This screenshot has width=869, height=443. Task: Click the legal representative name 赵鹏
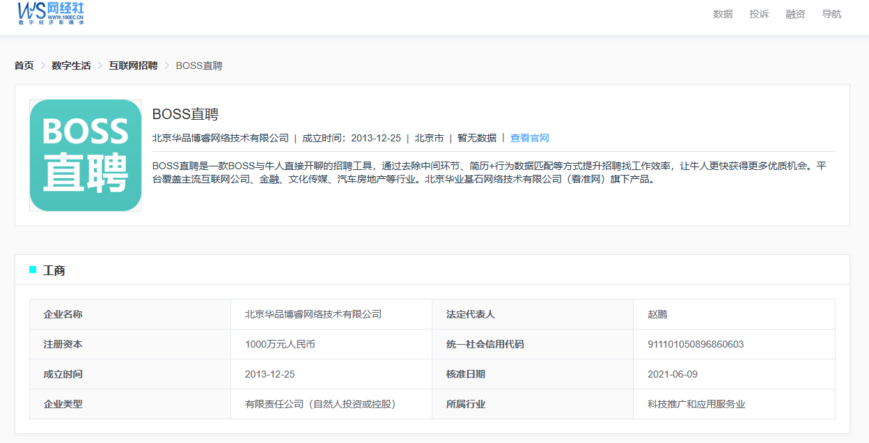point(657,314)
